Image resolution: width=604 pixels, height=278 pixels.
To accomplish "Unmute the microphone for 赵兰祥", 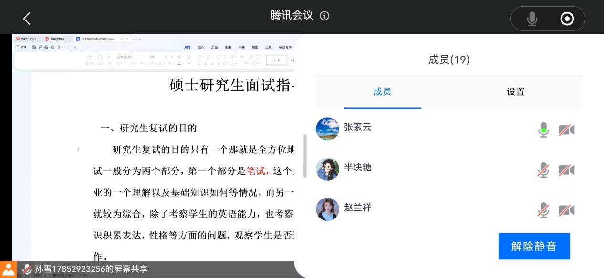I will [x=543, y=210].
